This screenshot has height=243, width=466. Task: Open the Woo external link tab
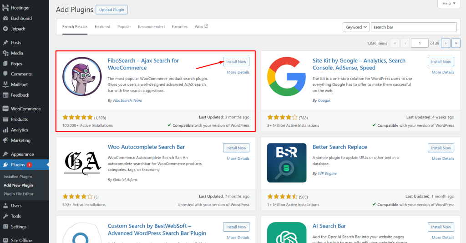[x=201, y=27]
